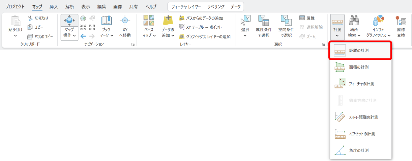The image size is (412, 161).
Task: Click the XYへ移動 (Go To XY) icon
Action: click(x=125, y=21)
